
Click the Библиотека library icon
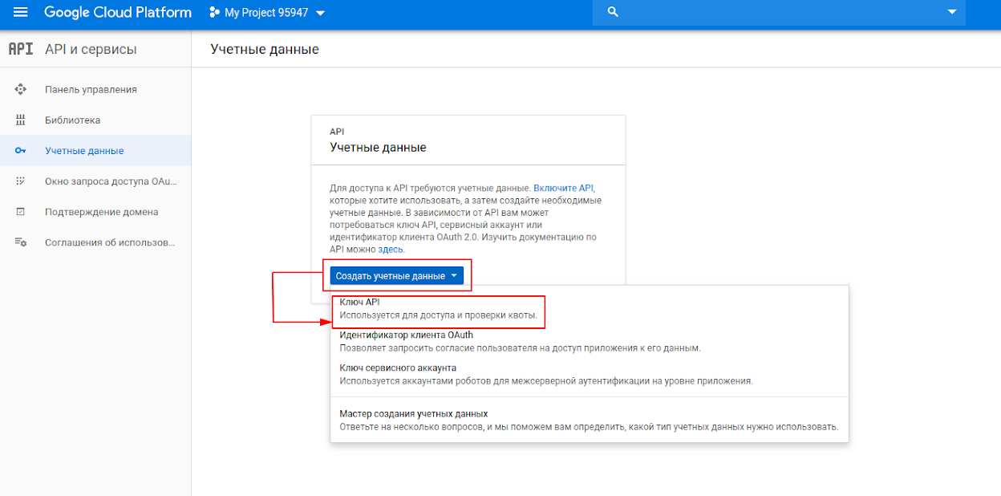click(21, 120)
